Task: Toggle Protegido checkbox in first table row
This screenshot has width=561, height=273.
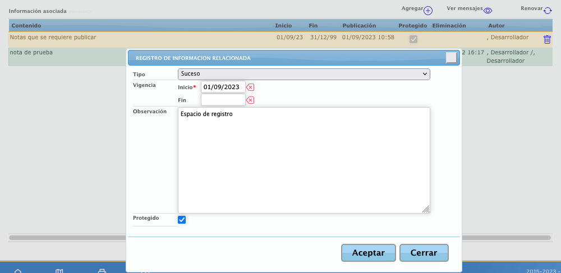Action: click(413, 39)
